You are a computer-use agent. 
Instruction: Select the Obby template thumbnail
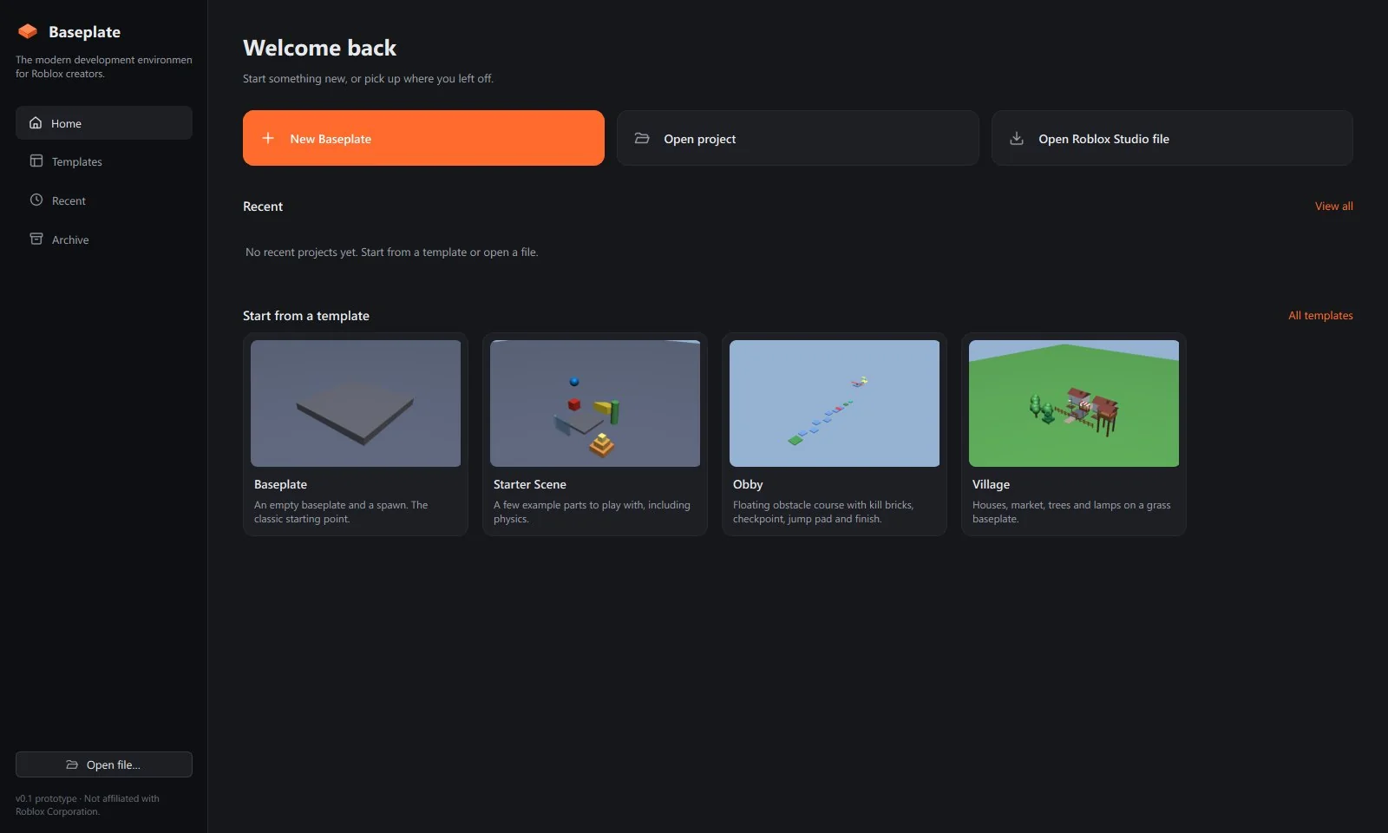point(835,403)
